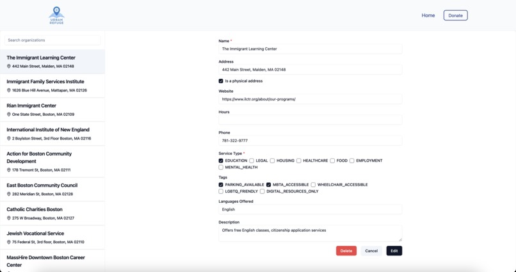This screenshot has height=272, width=516.
Task: Click pin icon beside 178 Tremont St
Action: [x=9, y=170]
